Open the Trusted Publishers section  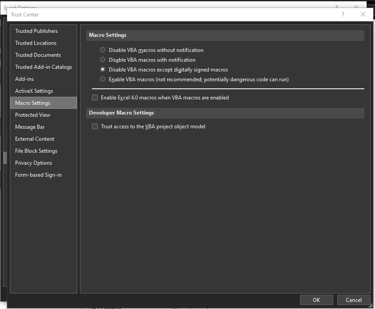point(36,31)
